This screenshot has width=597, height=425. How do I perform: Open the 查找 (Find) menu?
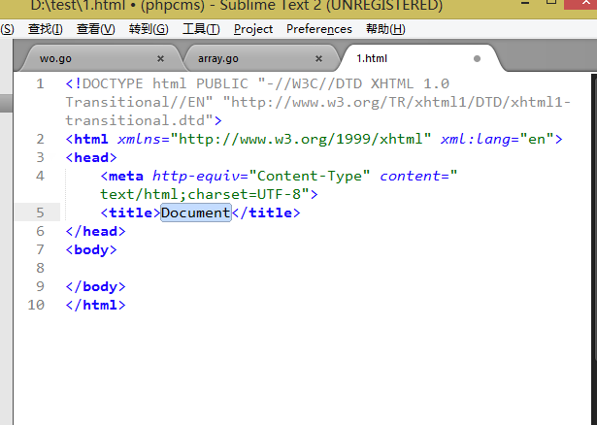(x=46, y=29)
